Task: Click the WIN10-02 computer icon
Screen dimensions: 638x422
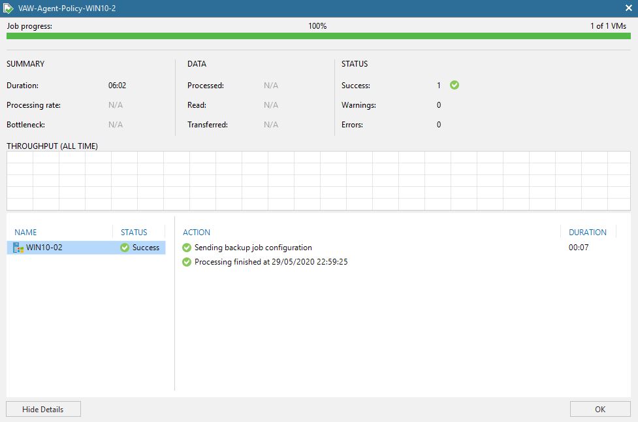Action: click(18, 248)
